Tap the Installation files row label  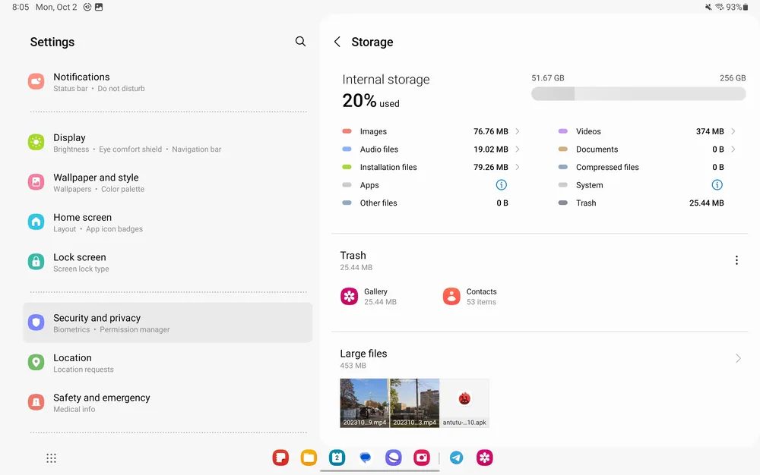tap(388, 167)
